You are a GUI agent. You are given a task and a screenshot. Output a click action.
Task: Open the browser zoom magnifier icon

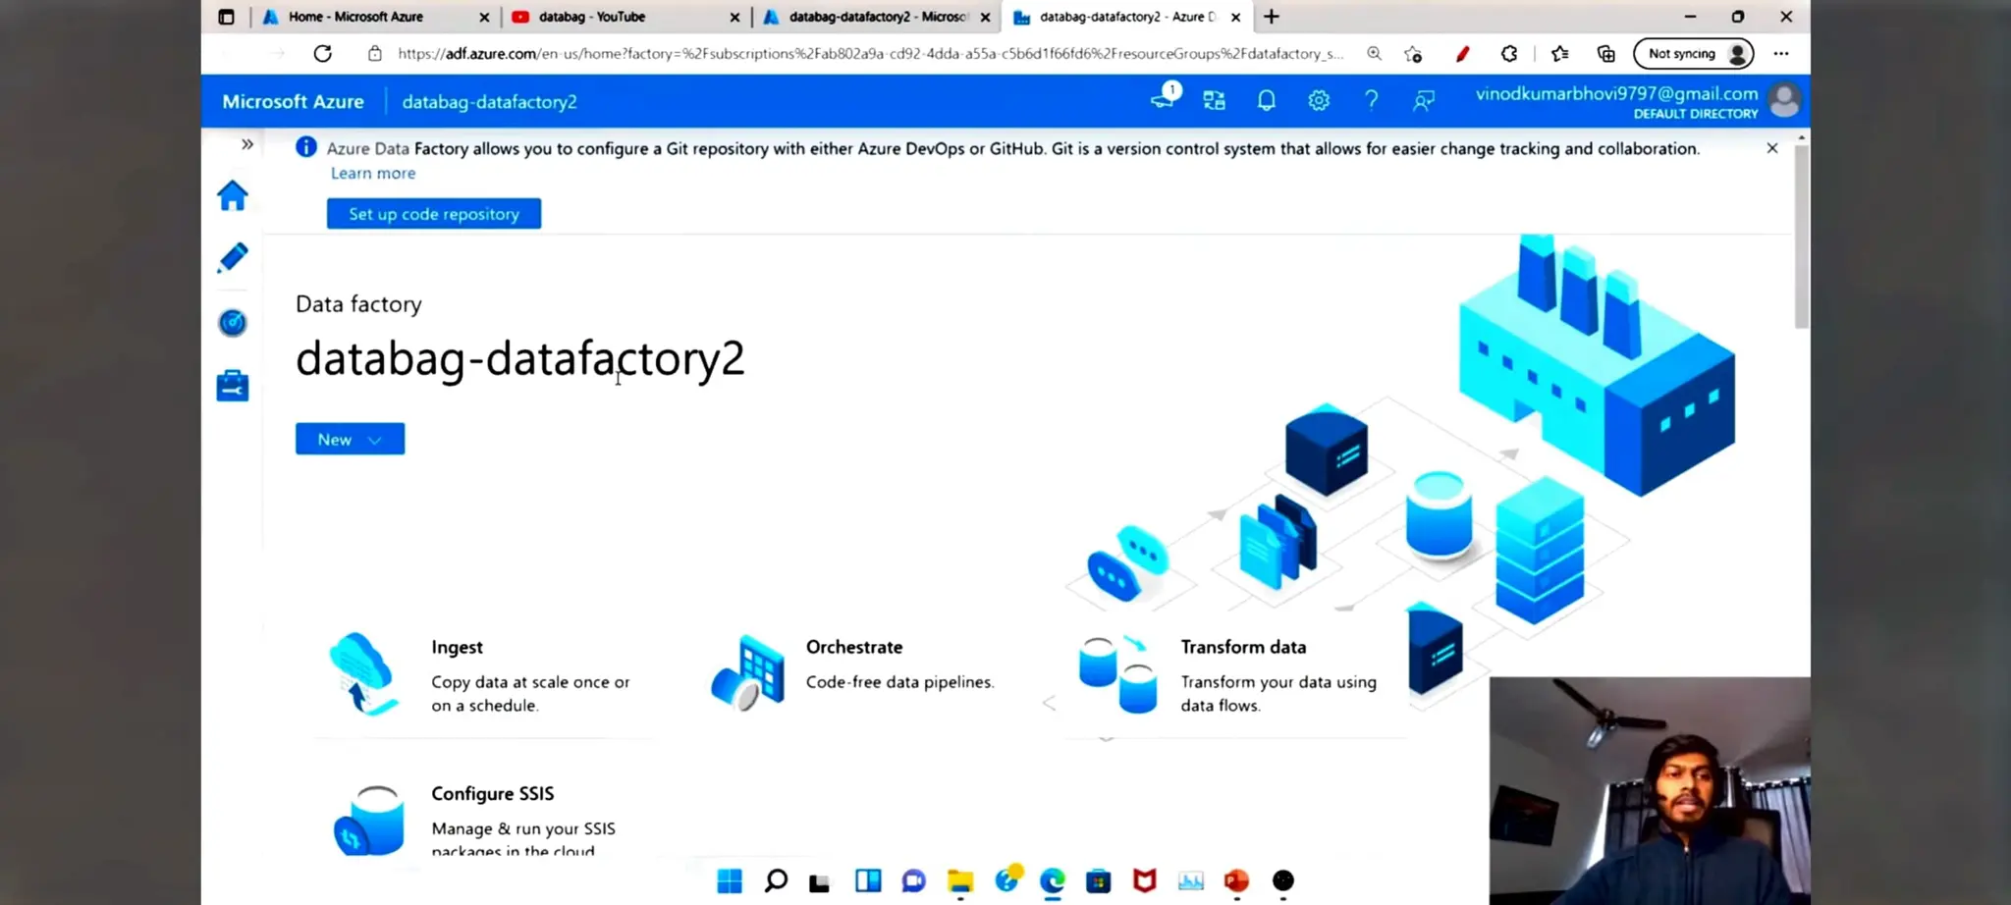coord(1374,54)
